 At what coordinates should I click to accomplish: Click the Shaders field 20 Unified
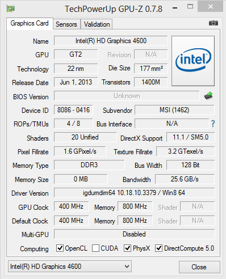85,137
